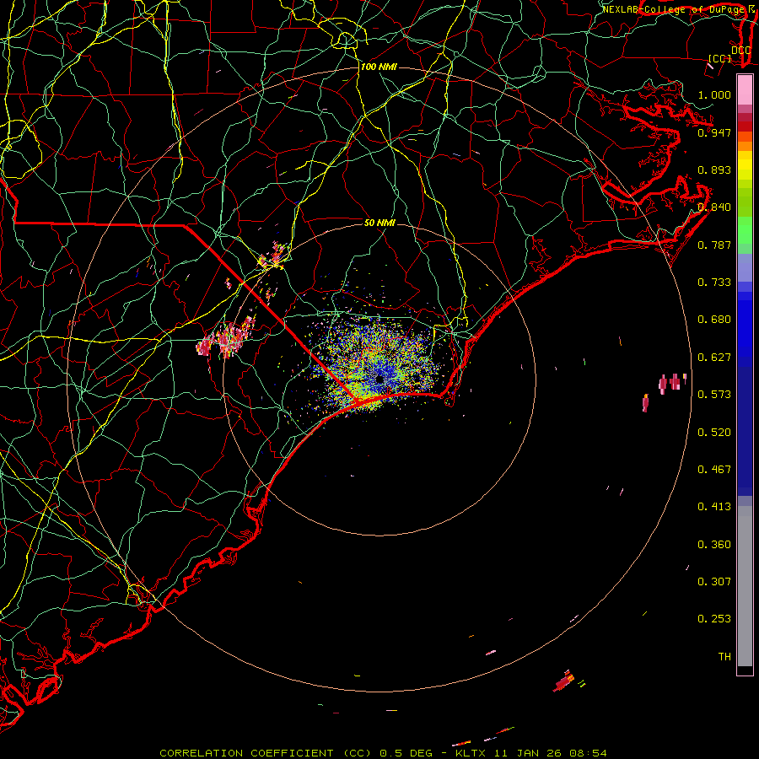Click the "100 NMI" range ring label
Viewport: 759px width, 759px height.
point(379,67)
